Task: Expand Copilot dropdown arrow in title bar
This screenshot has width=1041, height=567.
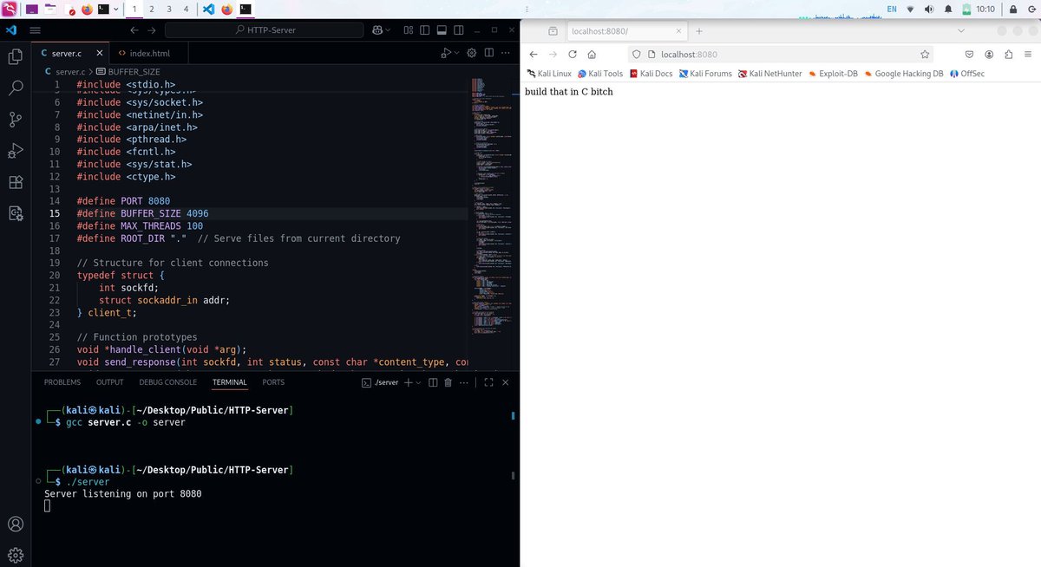Action: [x=388, y=29]
